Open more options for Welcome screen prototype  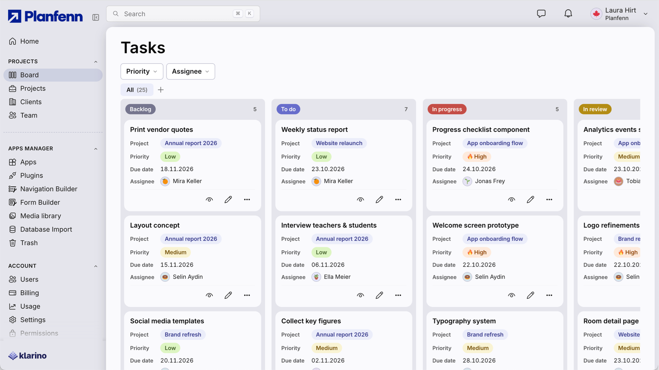549,295
